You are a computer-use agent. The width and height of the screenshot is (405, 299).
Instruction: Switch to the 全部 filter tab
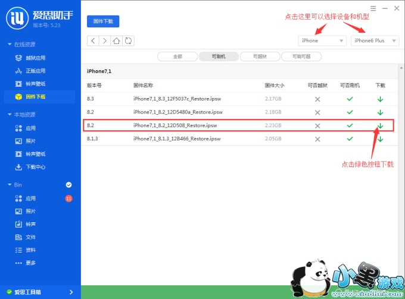pos(177,56)
